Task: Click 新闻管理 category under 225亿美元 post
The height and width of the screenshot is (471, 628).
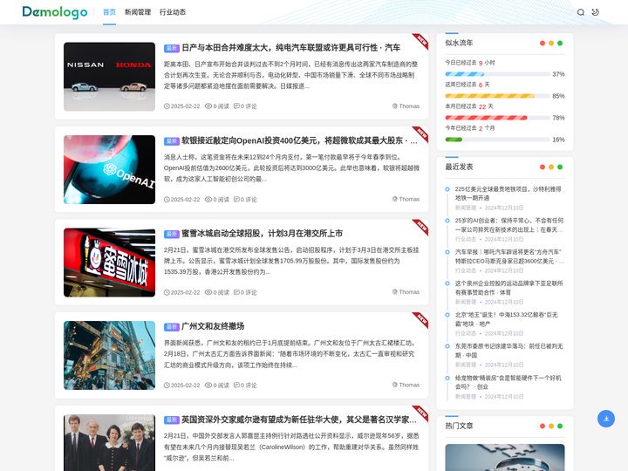Action: coord(466,208)
